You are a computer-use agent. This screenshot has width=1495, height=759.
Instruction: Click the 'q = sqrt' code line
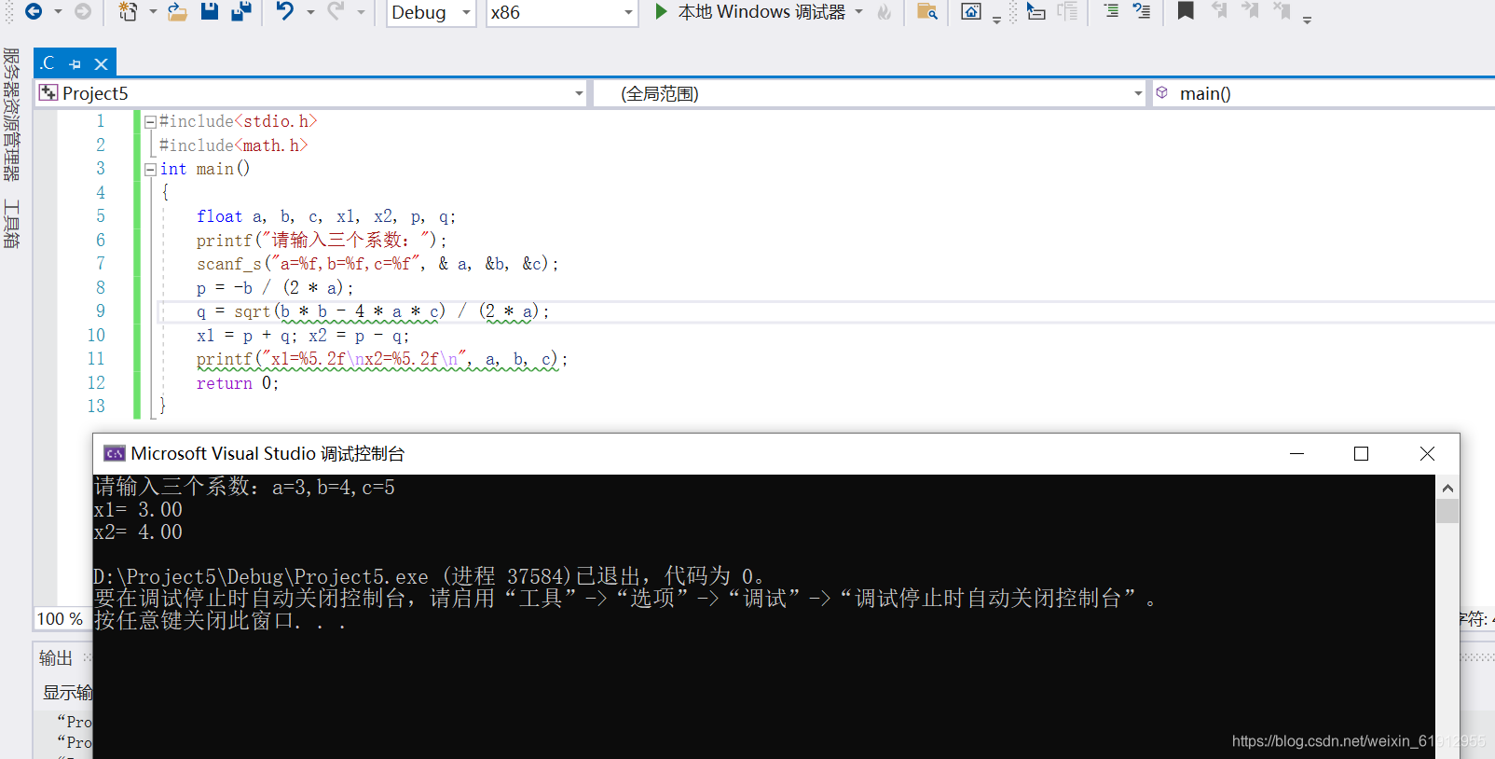click(373, 311)
